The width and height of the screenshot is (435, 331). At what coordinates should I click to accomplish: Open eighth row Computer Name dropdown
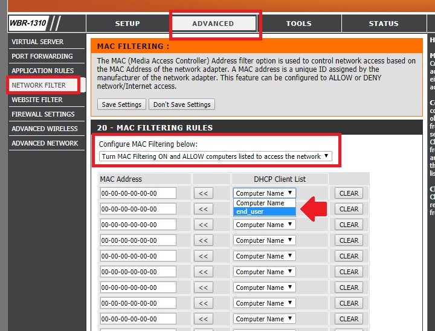[265, 303]
